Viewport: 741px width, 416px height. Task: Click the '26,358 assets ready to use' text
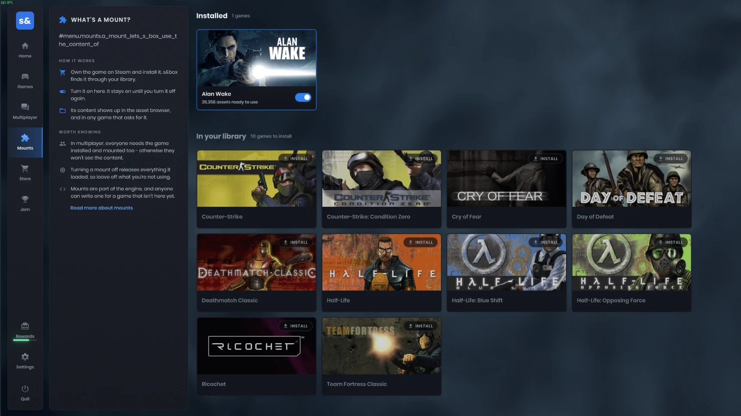pyautogui.click(x=230, y=102)
